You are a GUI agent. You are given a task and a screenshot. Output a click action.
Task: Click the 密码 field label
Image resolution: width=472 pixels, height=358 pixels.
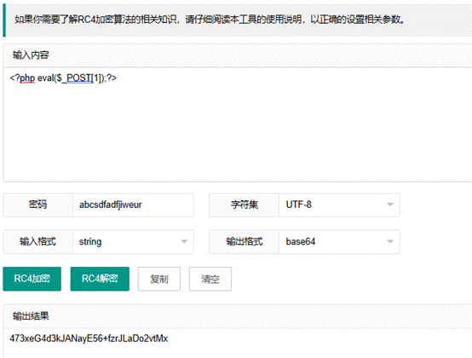tap(38, 205)
